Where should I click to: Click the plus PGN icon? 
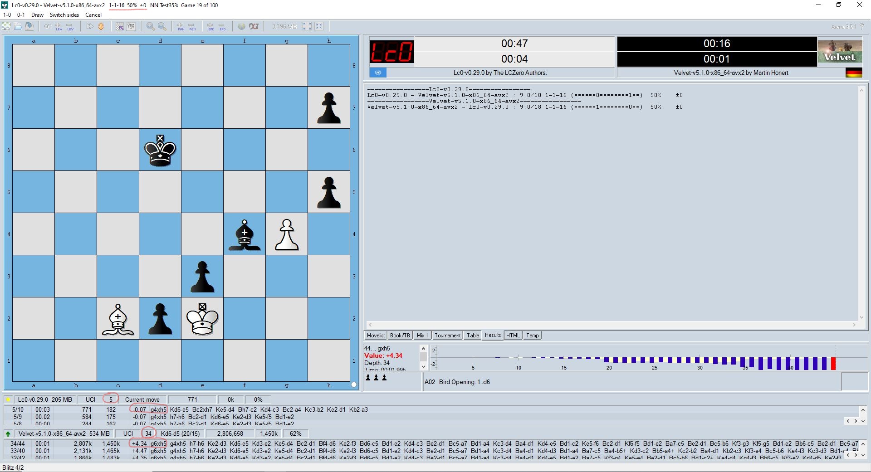click(x=181, y=26)
